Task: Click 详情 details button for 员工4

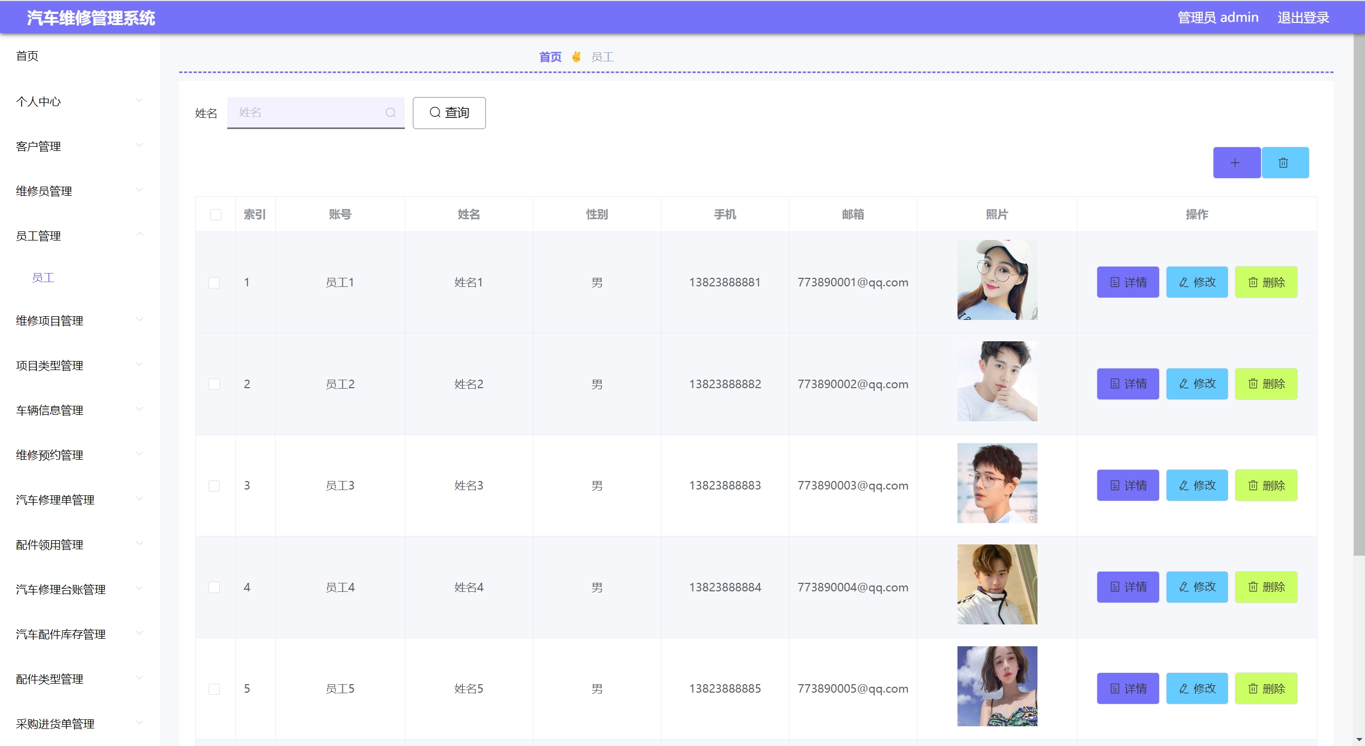Action: 1127,587
